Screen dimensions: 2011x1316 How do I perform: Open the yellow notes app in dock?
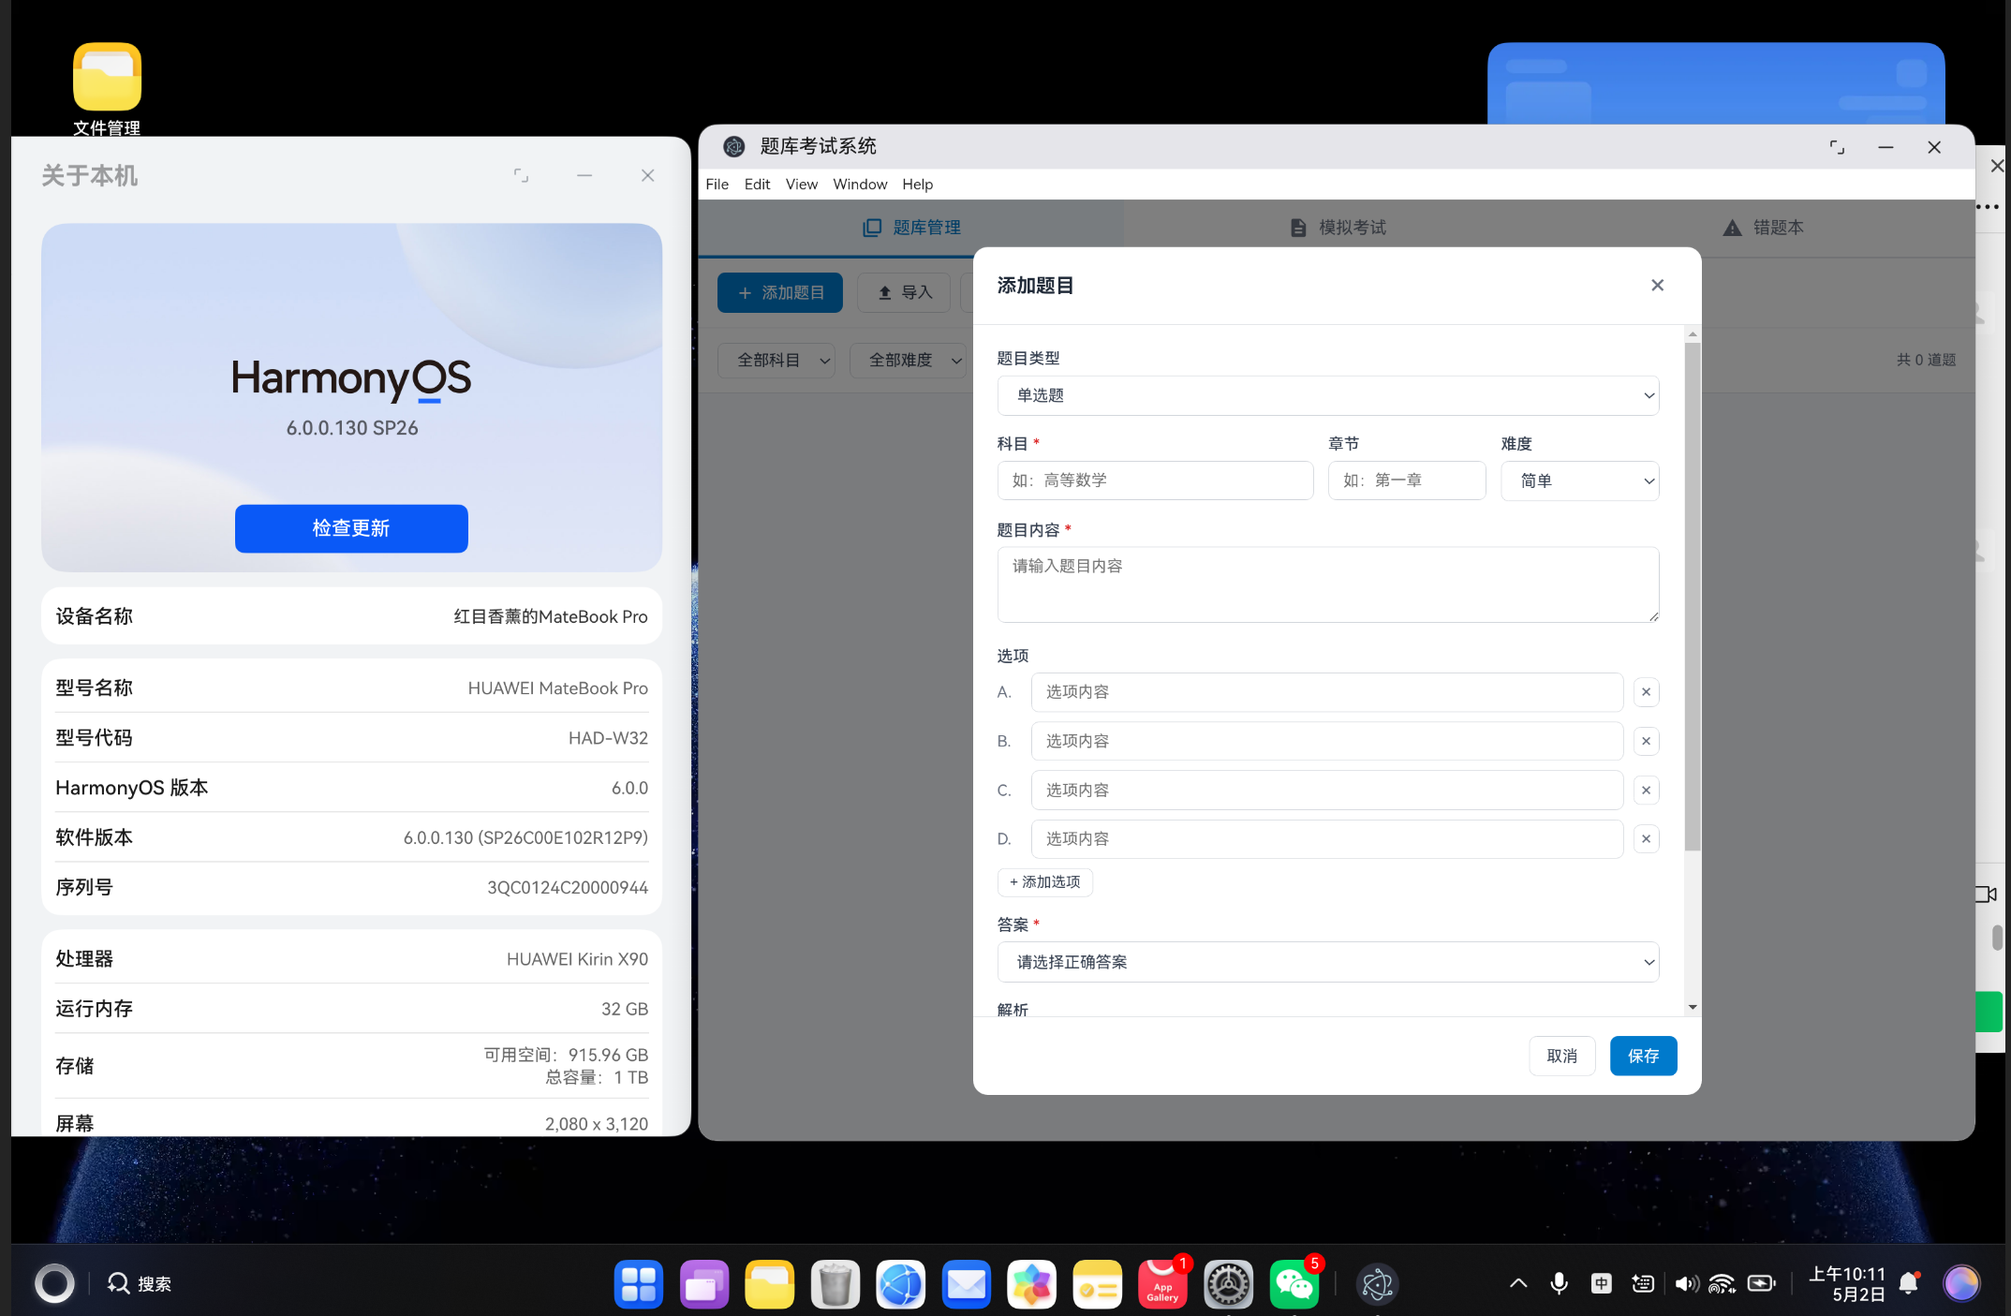tap(1097, 1283)
